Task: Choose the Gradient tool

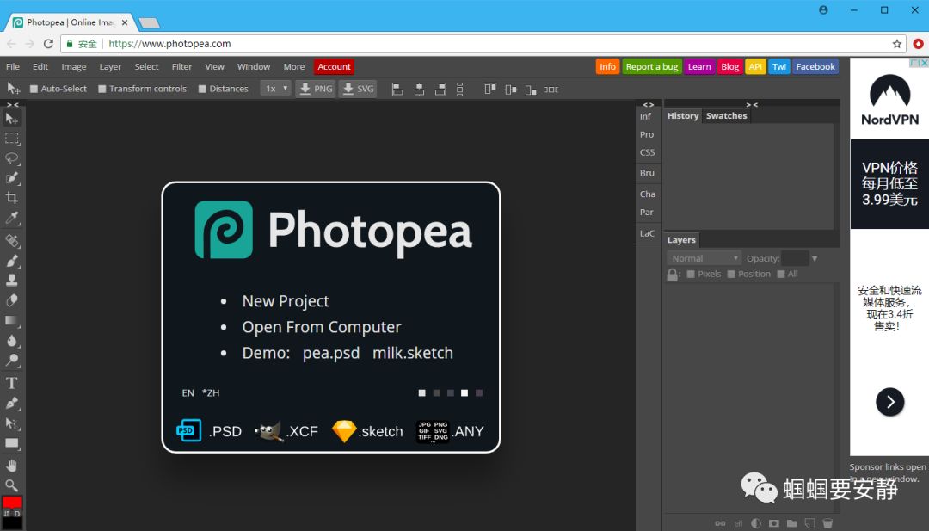Action: tap(12, 320)
